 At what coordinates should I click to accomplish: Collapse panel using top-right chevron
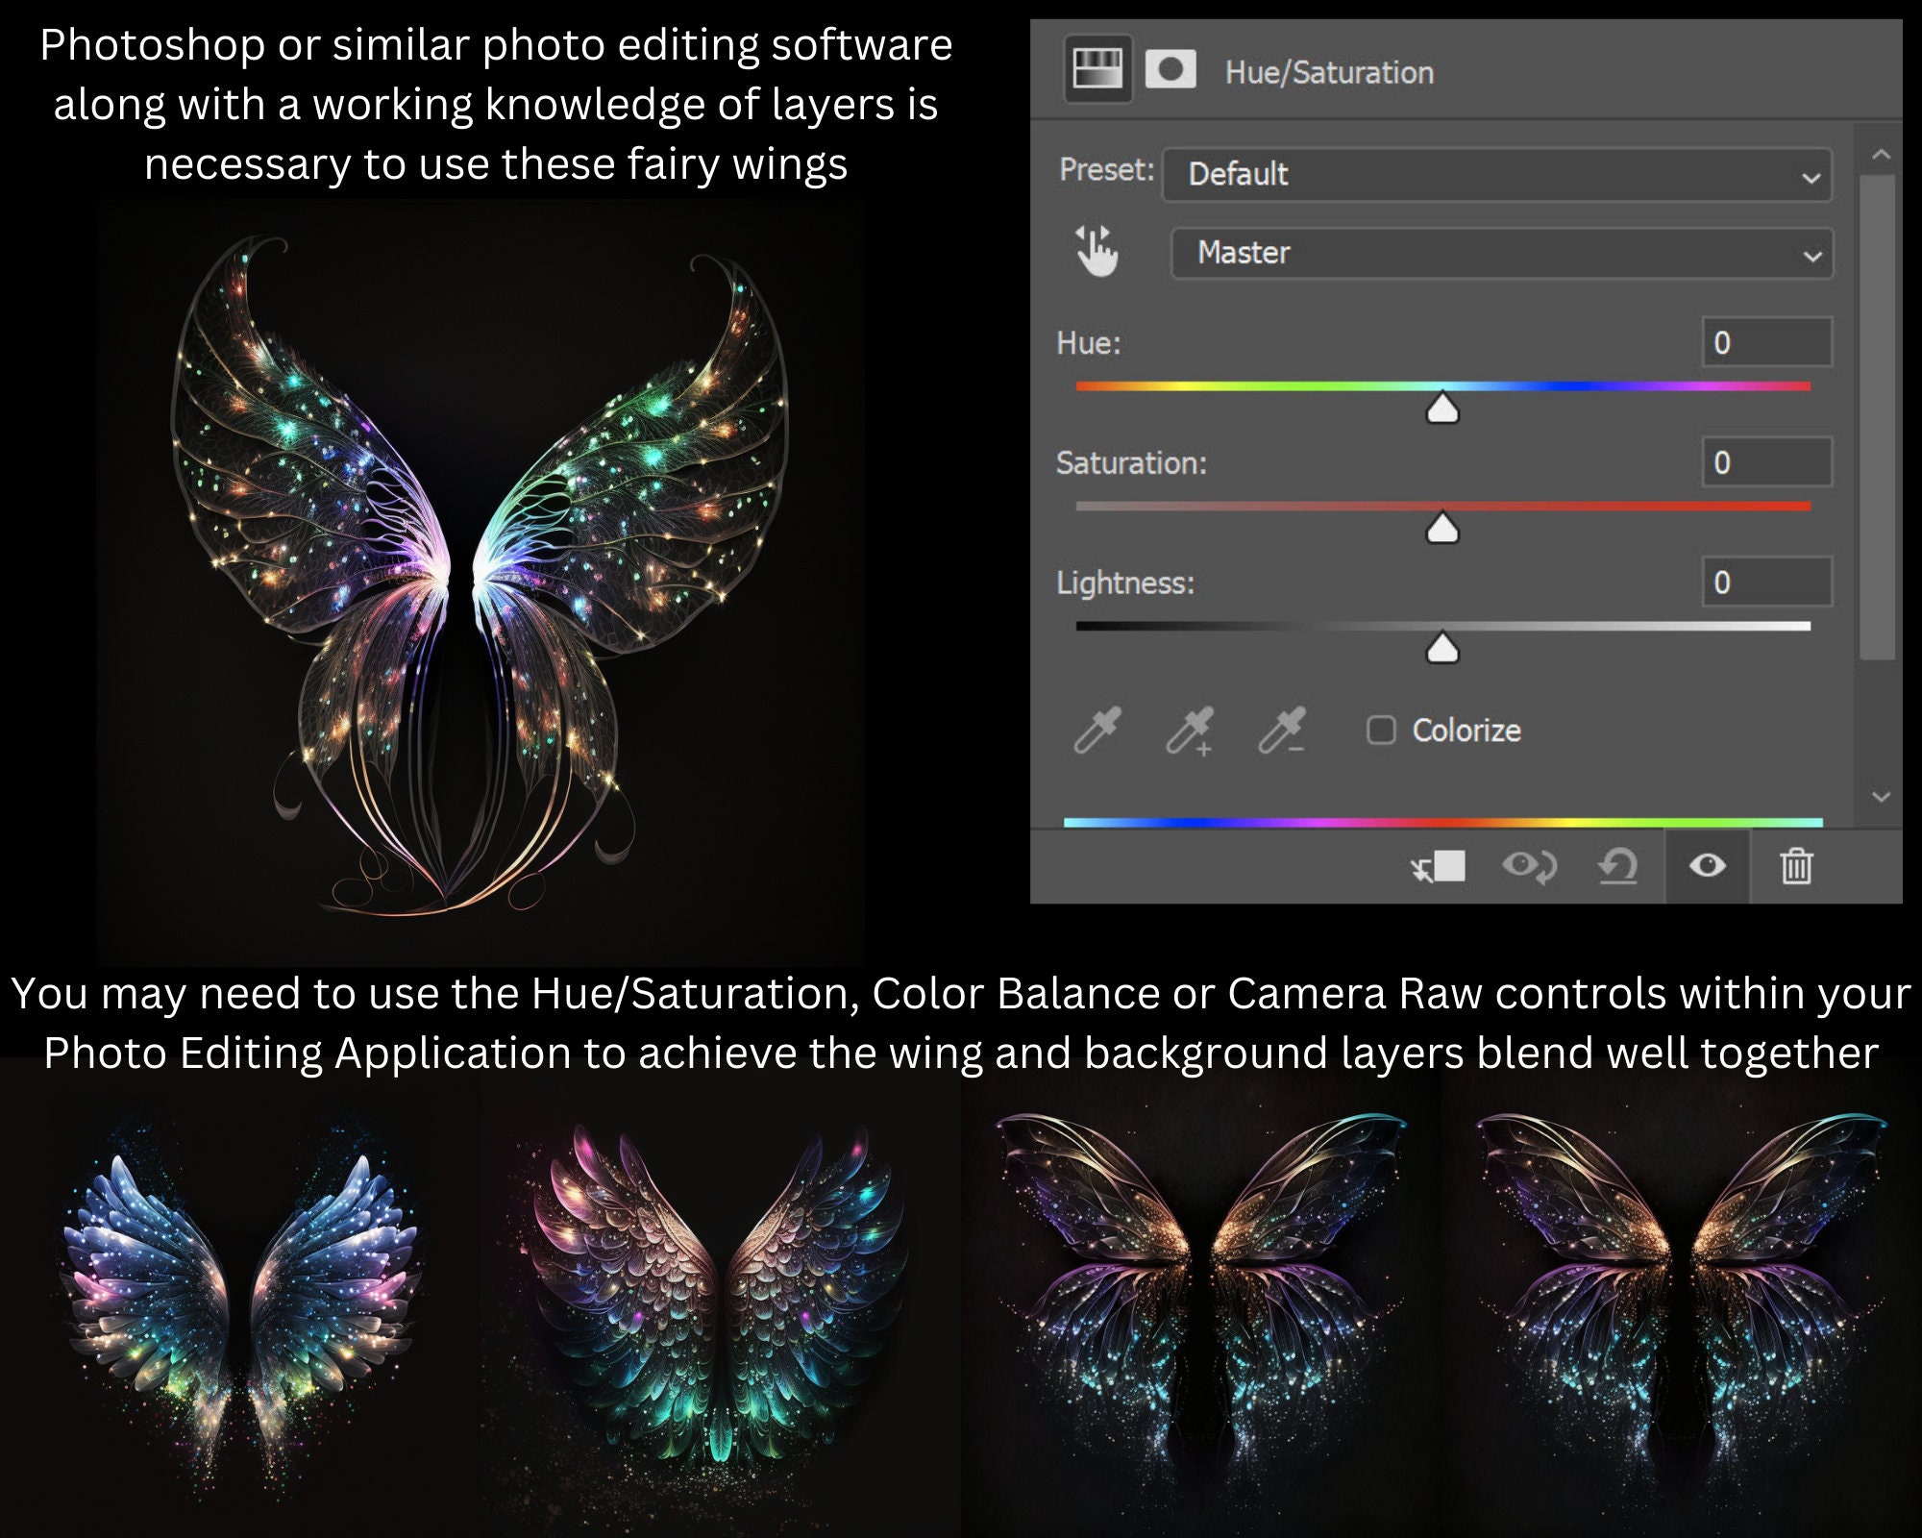[1880, 152]
